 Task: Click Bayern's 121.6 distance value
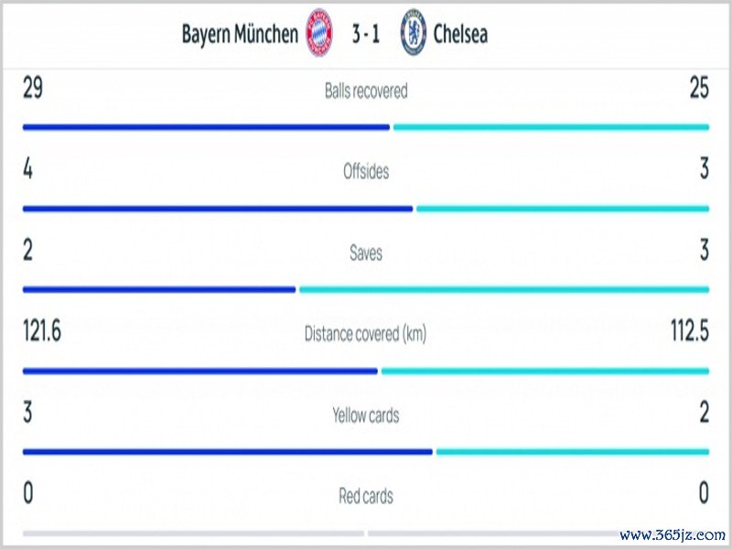(42, 330)
